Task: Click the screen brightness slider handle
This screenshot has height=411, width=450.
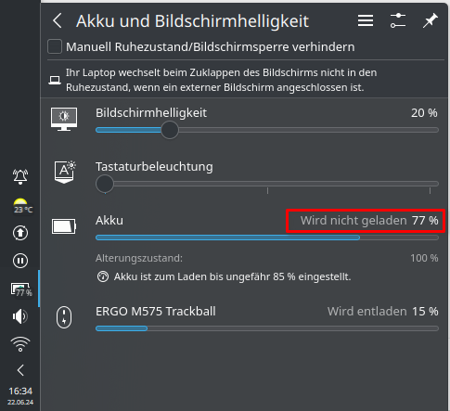Action: click(170, 130)
